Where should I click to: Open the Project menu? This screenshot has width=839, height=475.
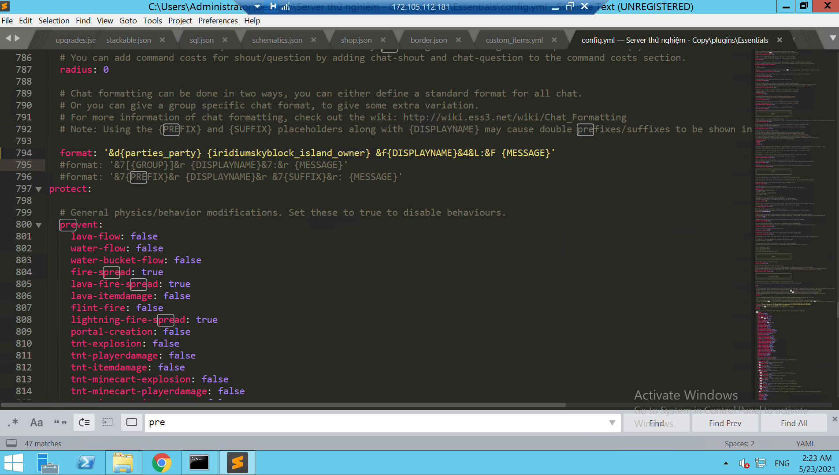coord(180,21)
